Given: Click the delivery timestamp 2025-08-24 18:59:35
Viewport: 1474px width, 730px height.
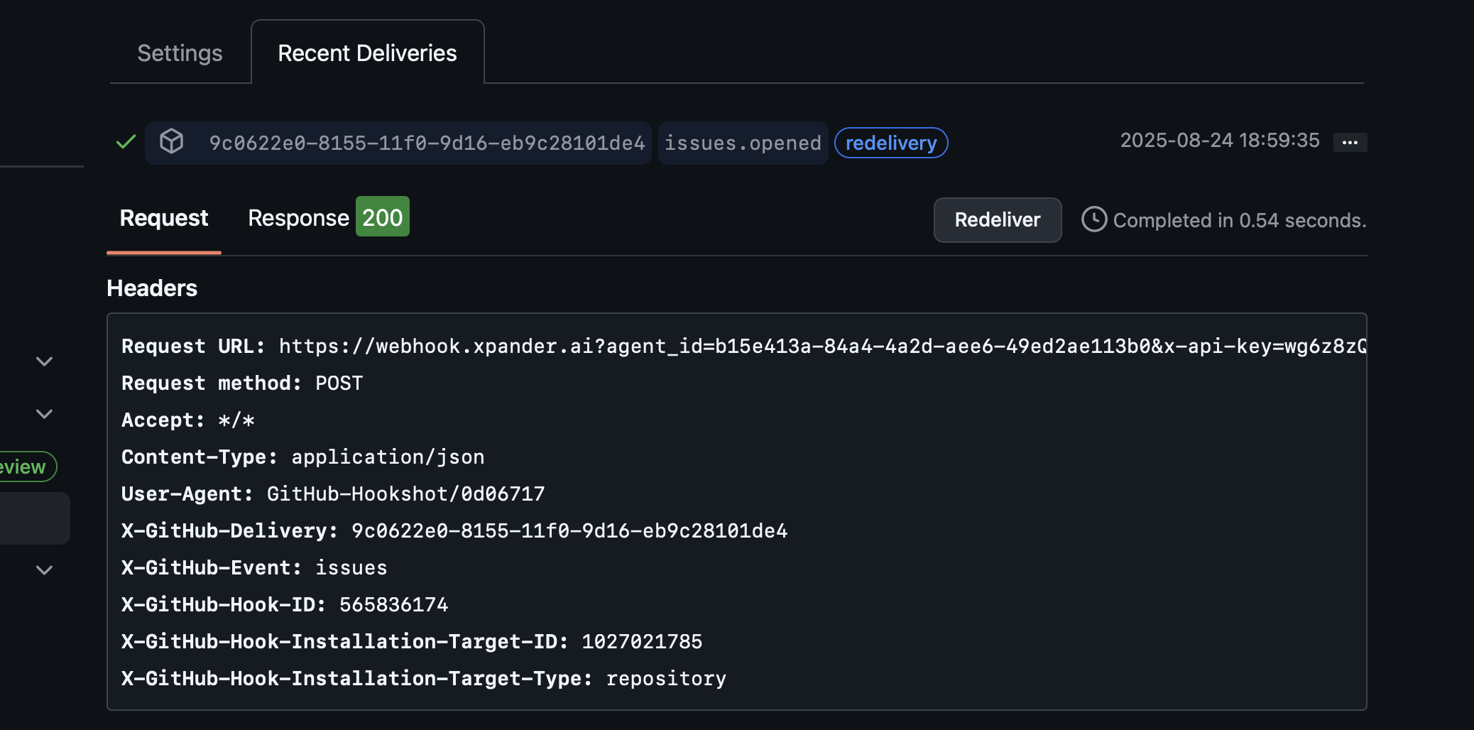Looking at the screenshot, I should (x=1220, y=141).
